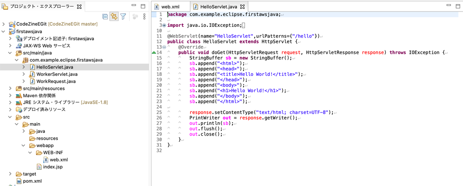The height and width of the screenshot is (186, 463).
Task: Switch to the web.xml editor tab
Action: [170, 6]
